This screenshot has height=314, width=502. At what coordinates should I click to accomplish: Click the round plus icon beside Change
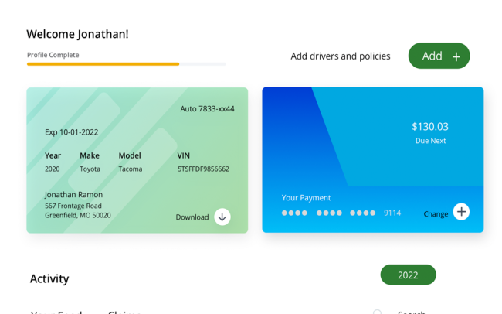(x=461, y=212)
